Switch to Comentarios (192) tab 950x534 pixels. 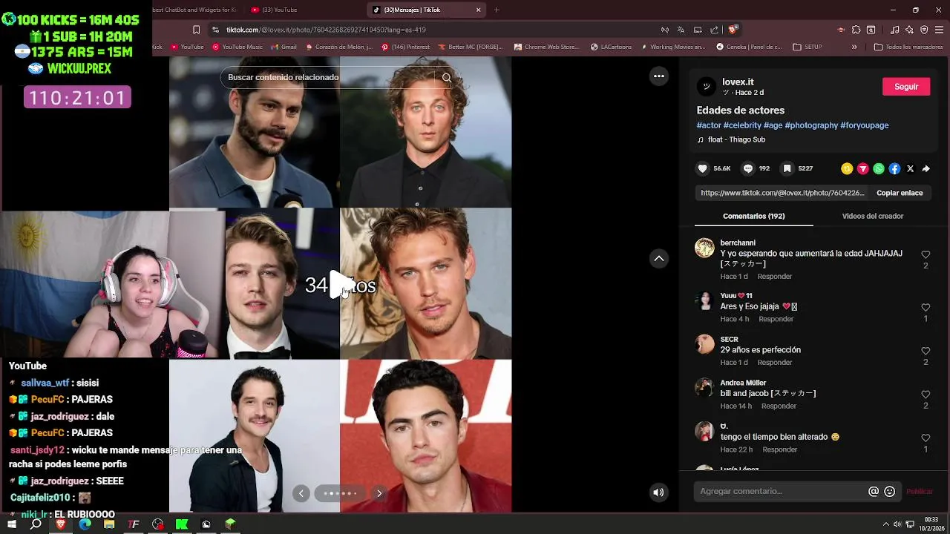click(x=753, y=216)
